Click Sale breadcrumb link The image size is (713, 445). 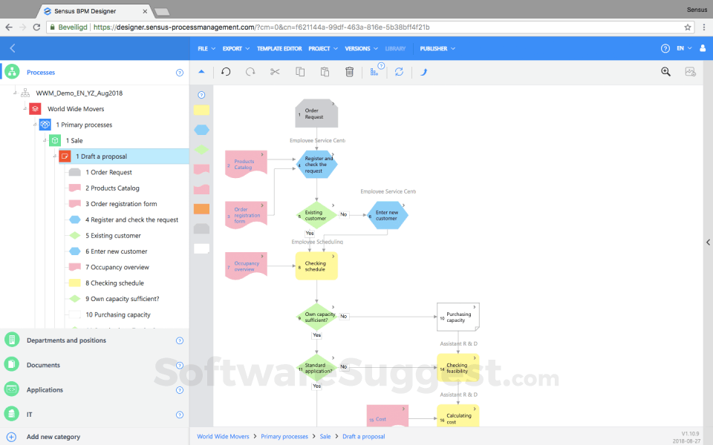point(325,436)
